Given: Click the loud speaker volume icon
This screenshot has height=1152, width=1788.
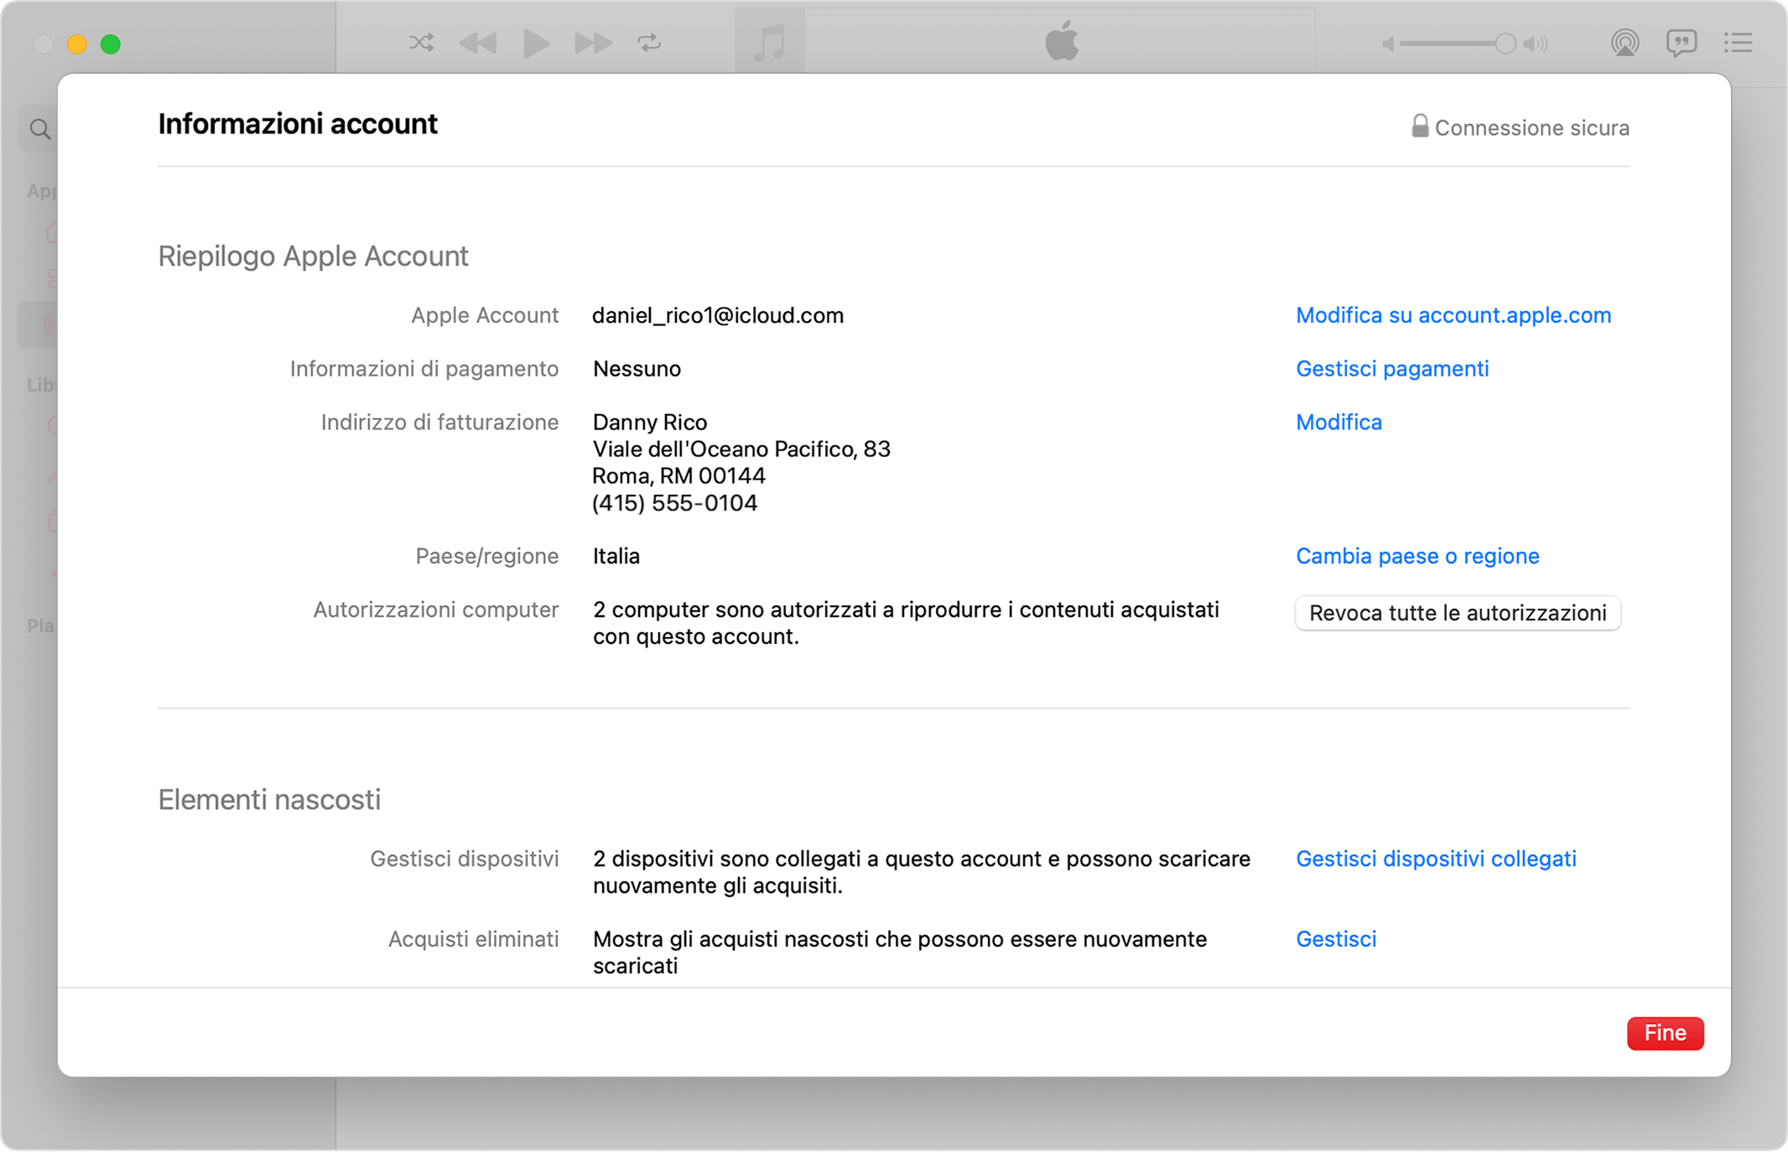Looking at the screenshot, I should 1536,44.
